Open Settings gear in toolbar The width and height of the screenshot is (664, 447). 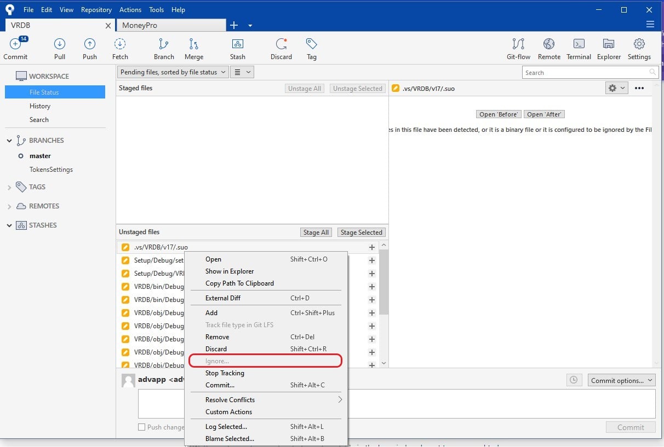point(639,44)
